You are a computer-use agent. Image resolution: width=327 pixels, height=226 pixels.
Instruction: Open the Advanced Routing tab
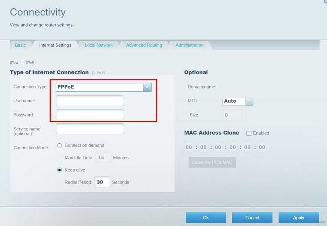coord(144,45)
